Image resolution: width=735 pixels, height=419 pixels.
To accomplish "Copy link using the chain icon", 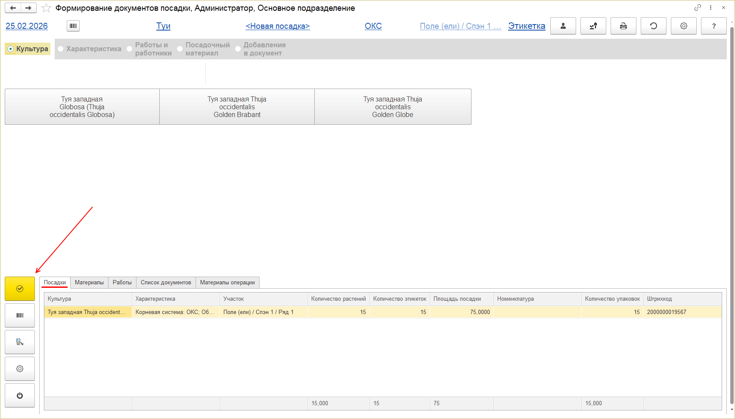I will point(698,8).
